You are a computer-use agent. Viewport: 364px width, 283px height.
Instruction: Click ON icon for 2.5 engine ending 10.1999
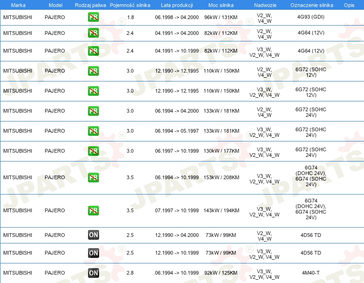93,253
